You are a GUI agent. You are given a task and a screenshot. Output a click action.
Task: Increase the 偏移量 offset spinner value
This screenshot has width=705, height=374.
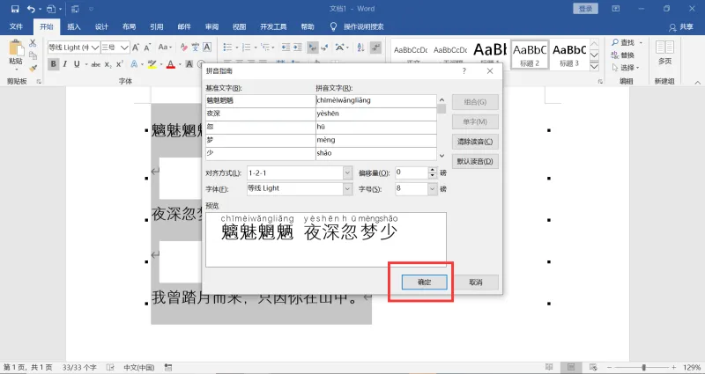coord(433,170)
